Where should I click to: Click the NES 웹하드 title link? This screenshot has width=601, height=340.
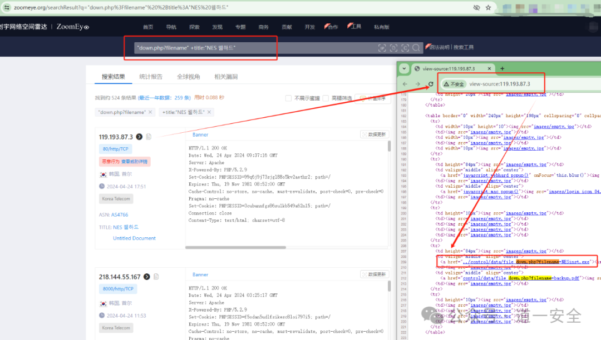pyautogui.click(x=126, y=227)
